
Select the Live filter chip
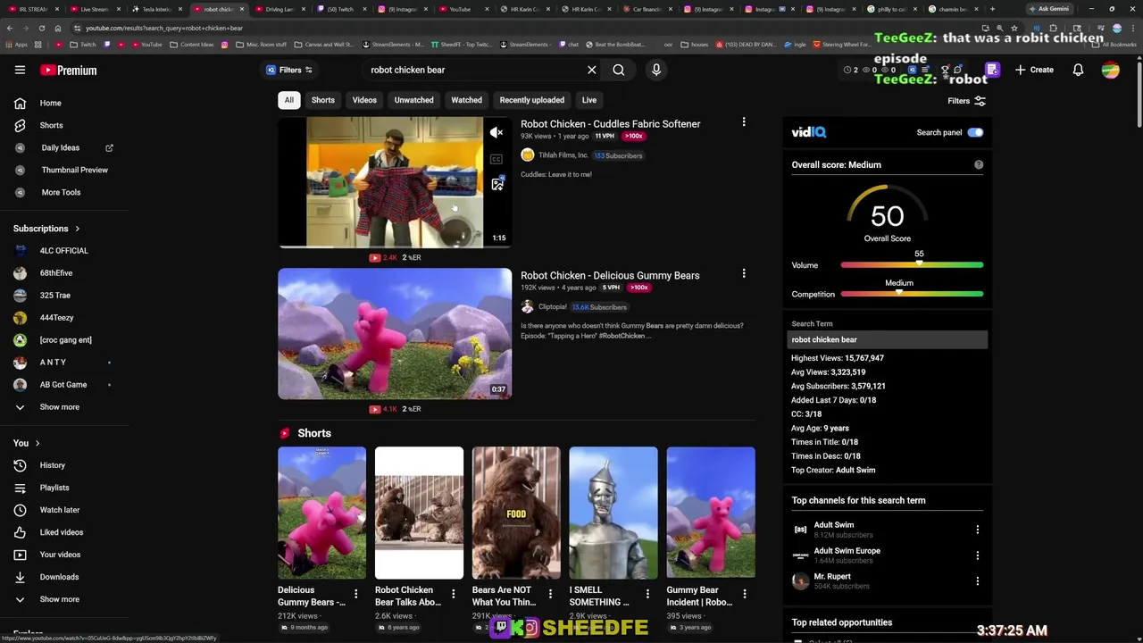coord(589,100)
